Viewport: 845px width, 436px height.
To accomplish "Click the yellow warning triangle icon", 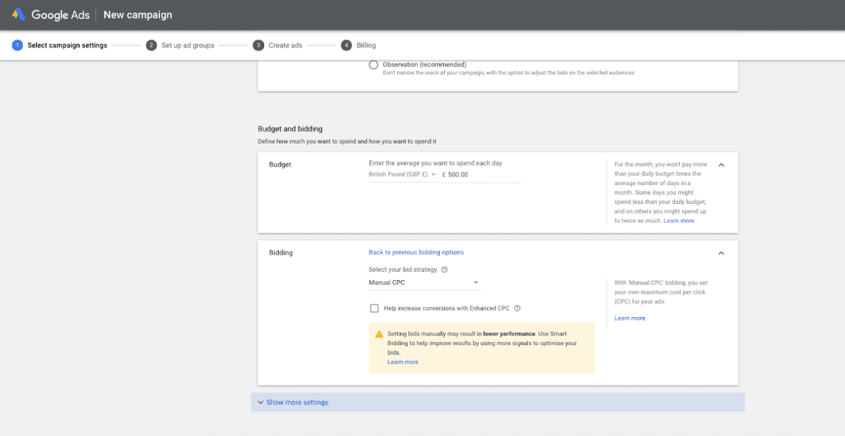I will (379, 334).
